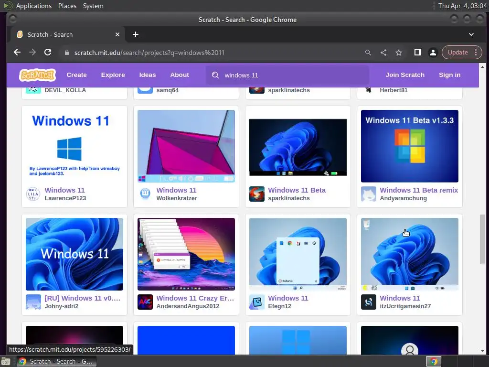Click the Chrome address bar URL
The width and height of the screenshot is (489, 367).
coord(149,53)
